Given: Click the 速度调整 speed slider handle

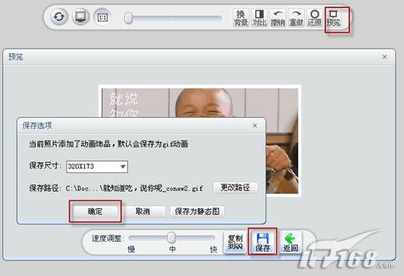Looking at the screenshot, I should click(x=171, y=237).
